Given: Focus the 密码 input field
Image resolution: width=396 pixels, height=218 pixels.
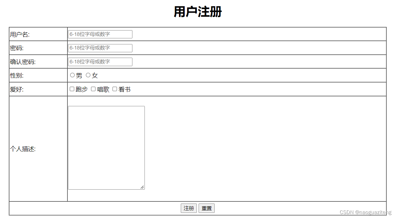Looking at the screenshot, I should tap(100, 48).
